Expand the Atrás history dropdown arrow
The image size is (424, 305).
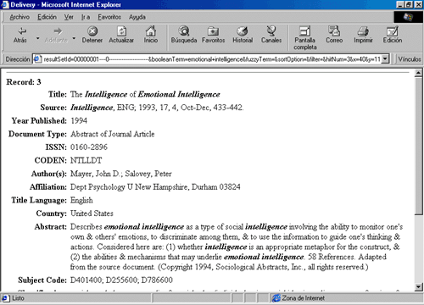(37, 38)
